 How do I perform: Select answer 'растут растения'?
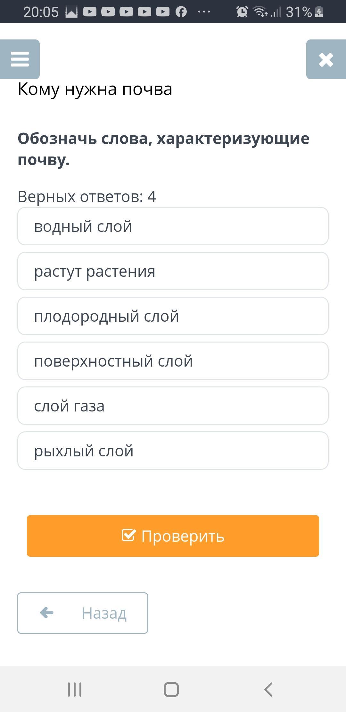(x=173, y=271)
